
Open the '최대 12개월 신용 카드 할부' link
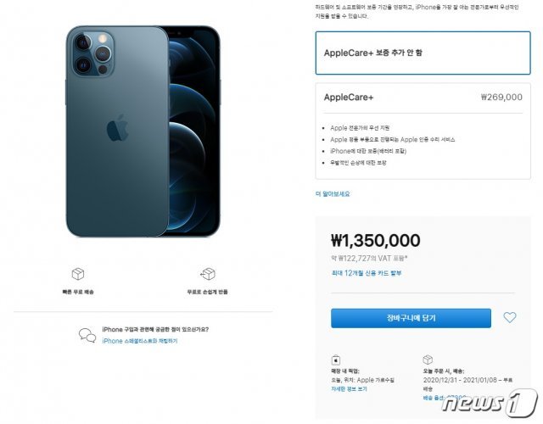(x=366, y=273)
